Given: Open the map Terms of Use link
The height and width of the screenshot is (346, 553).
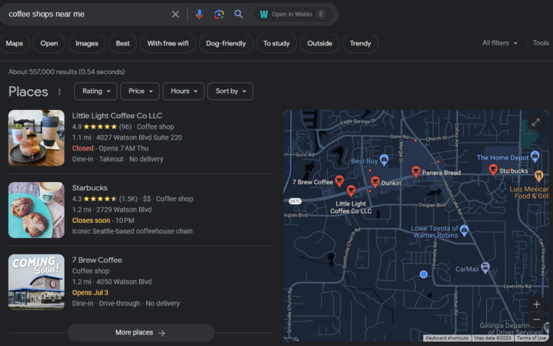Looking at the screenshot, I should coord(531,338).
